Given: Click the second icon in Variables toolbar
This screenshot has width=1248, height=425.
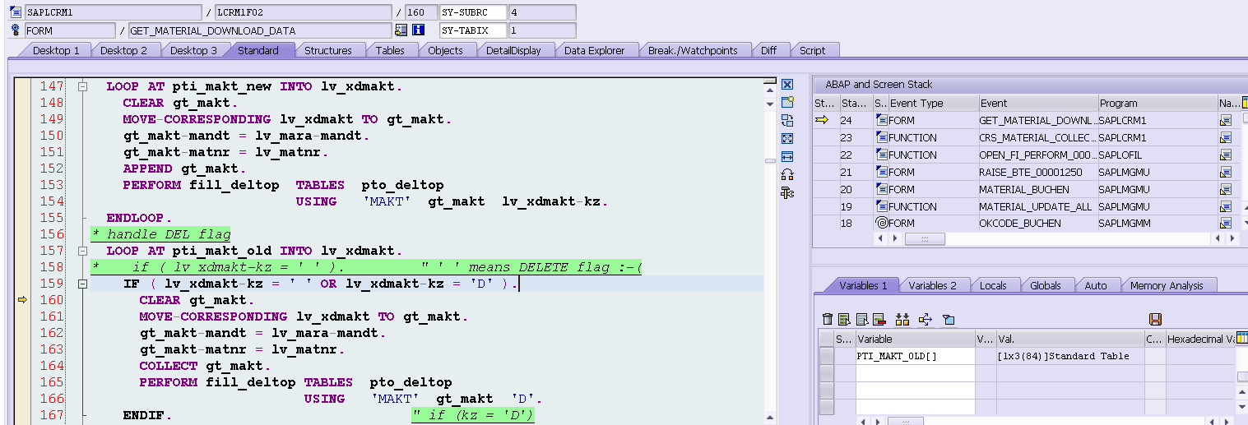Looking at the screenshot, I should (x=844, y=319).
